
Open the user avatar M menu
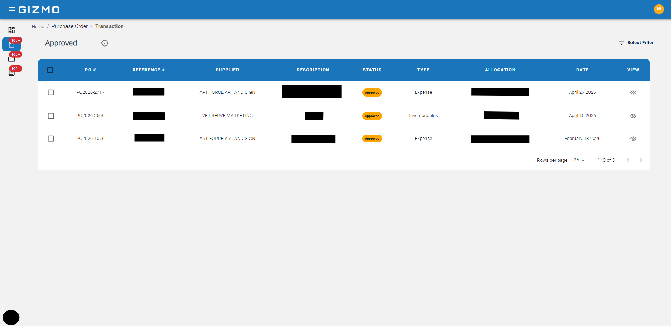659,9
